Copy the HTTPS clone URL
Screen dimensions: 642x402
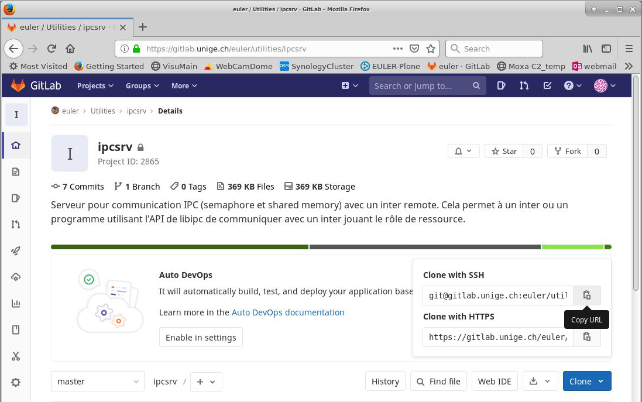click(586, 337)
